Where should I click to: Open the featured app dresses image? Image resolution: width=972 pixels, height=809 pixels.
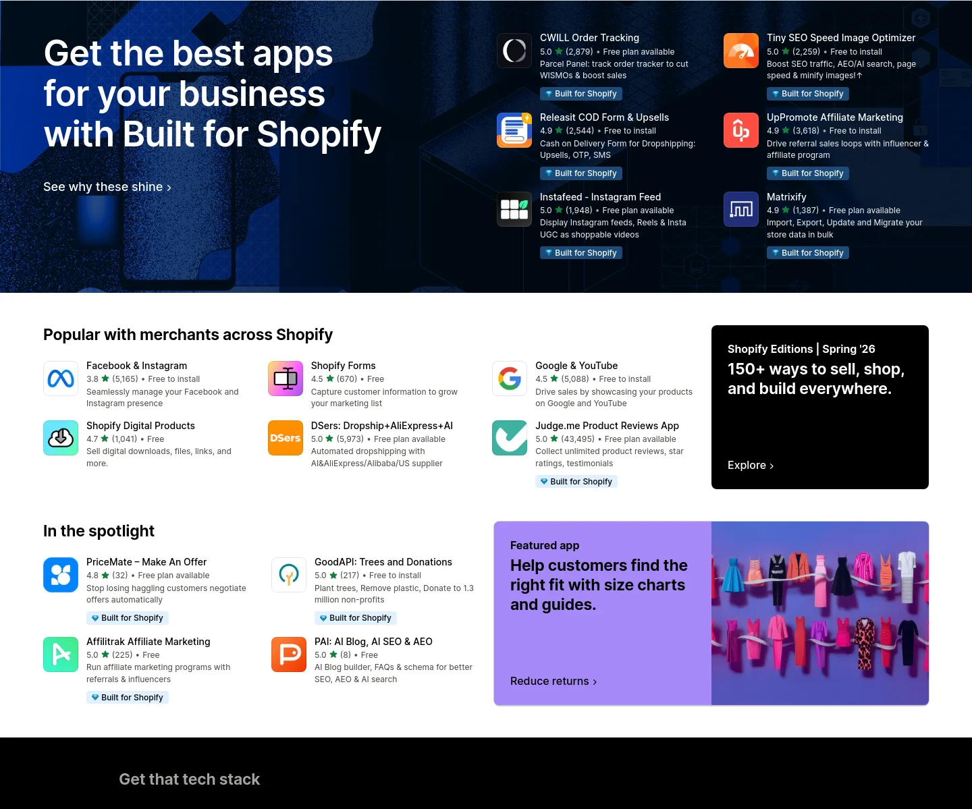pos(820,613)
